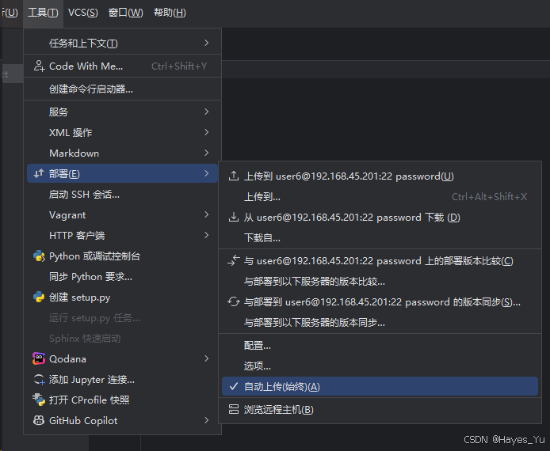Image resolution: width=550 pixels, height=451 pixels.
Task: Click the upload icon beside 上传到 user6
Action: [x=234, y=176]
